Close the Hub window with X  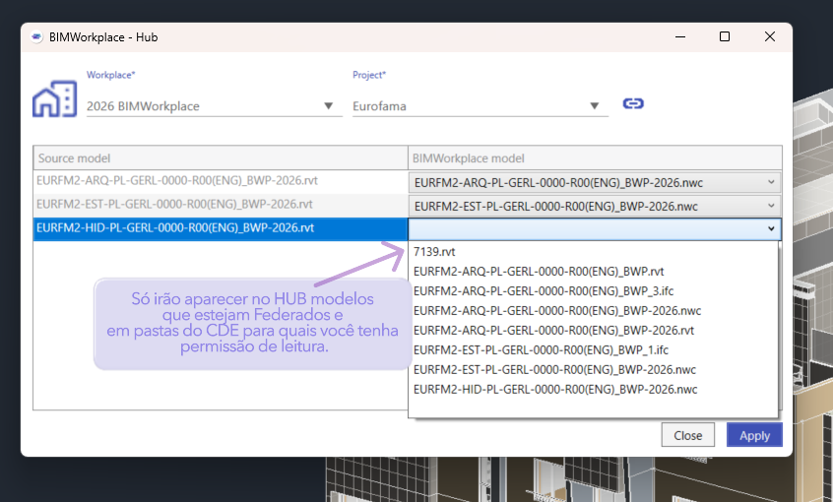(x=770, y=36)
